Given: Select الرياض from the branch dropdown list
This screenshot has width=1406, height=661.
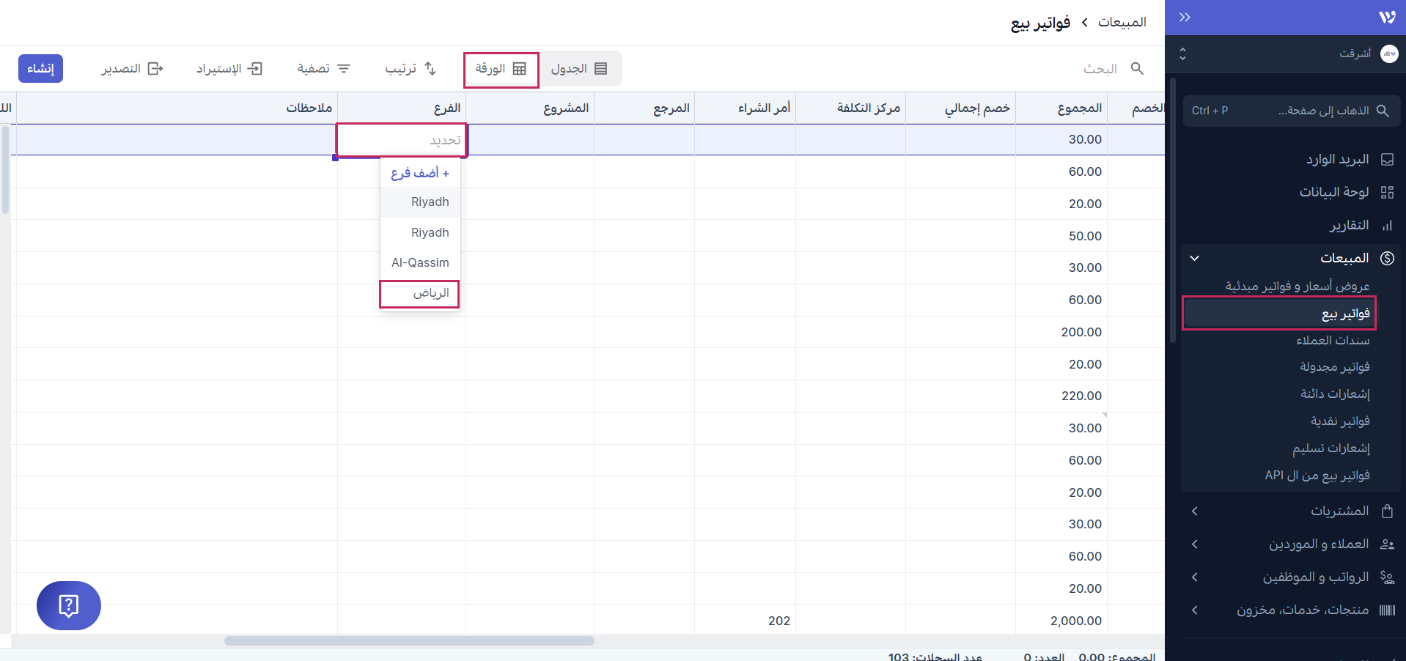Looking at the screenshot, I should 419,293.
